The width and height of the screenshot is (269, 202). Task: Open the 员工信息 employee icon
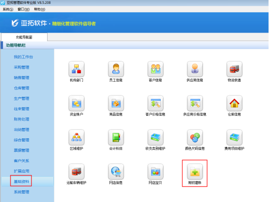click(x=116, y=69)
